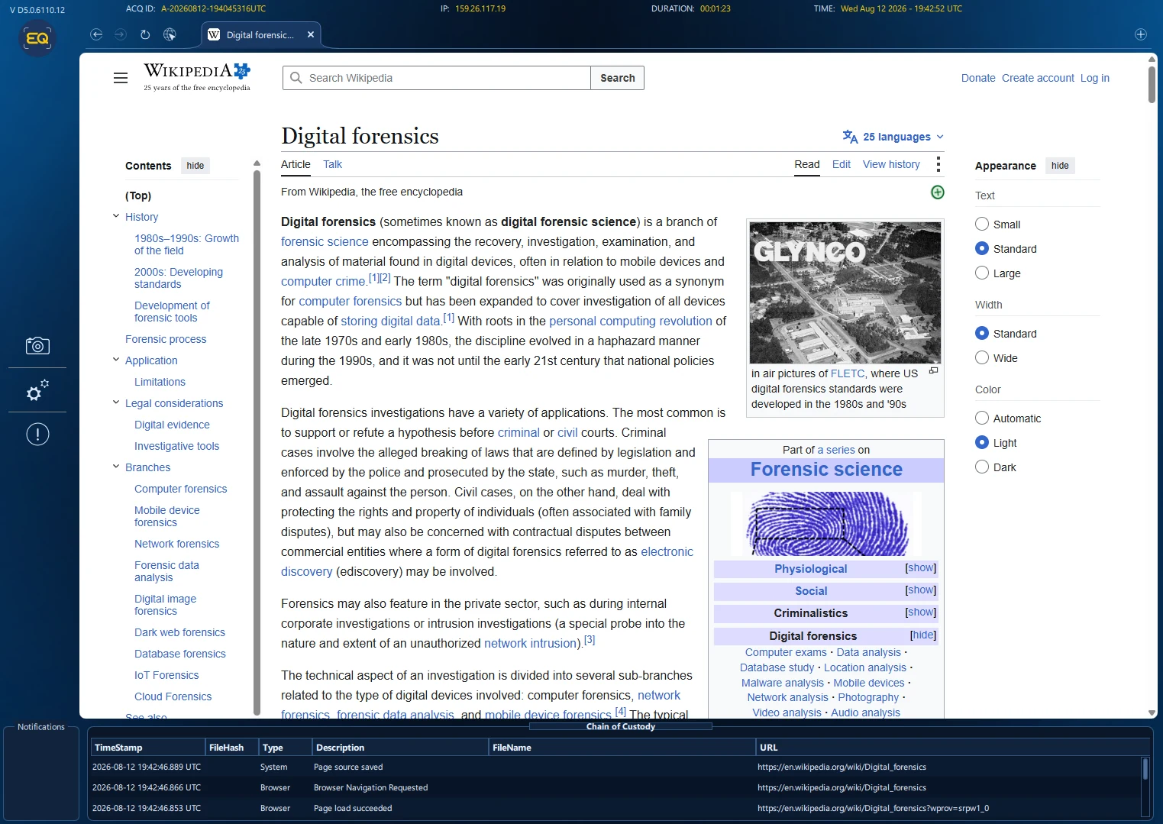Click the magnifier icon in search box
This screenshot has height=824, width=1163.
296,78
